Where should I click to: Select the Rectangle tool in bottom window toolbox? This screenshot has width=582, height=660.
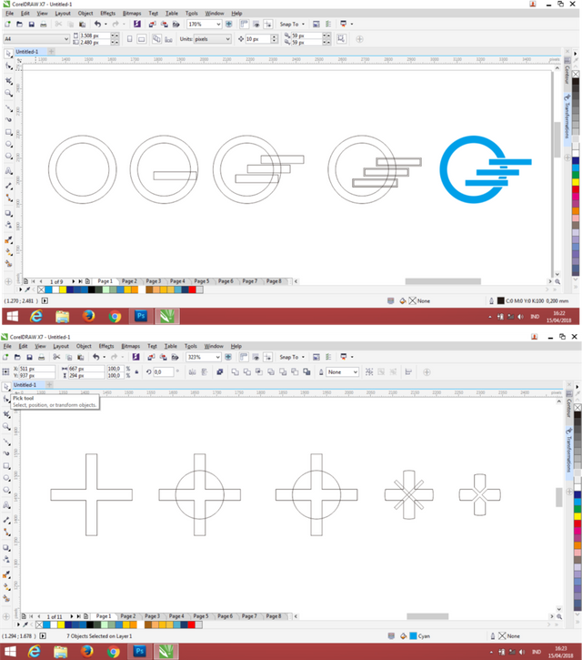[x=6, y=466]
